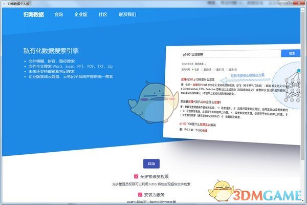Viewport: 307px width, 205px height.
Task: Click the product search screenshot preview
Action: (x=232, y=94)
